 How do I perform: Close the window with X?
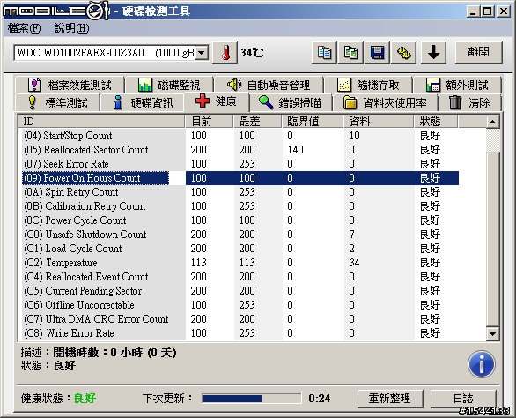tap(503, 11)
